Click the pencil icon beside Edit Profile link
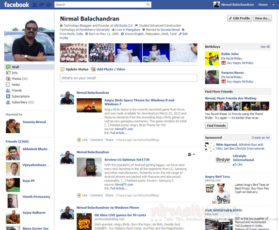Viewport: 279px width, 230px height. pyautogui.click(x=180, y=34)
